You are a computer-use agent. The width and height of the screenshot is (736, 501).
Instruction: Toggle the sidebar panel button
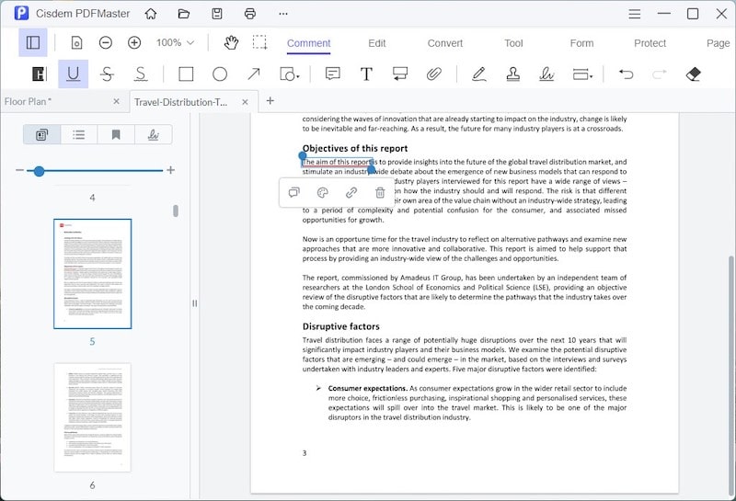point(33,42)
